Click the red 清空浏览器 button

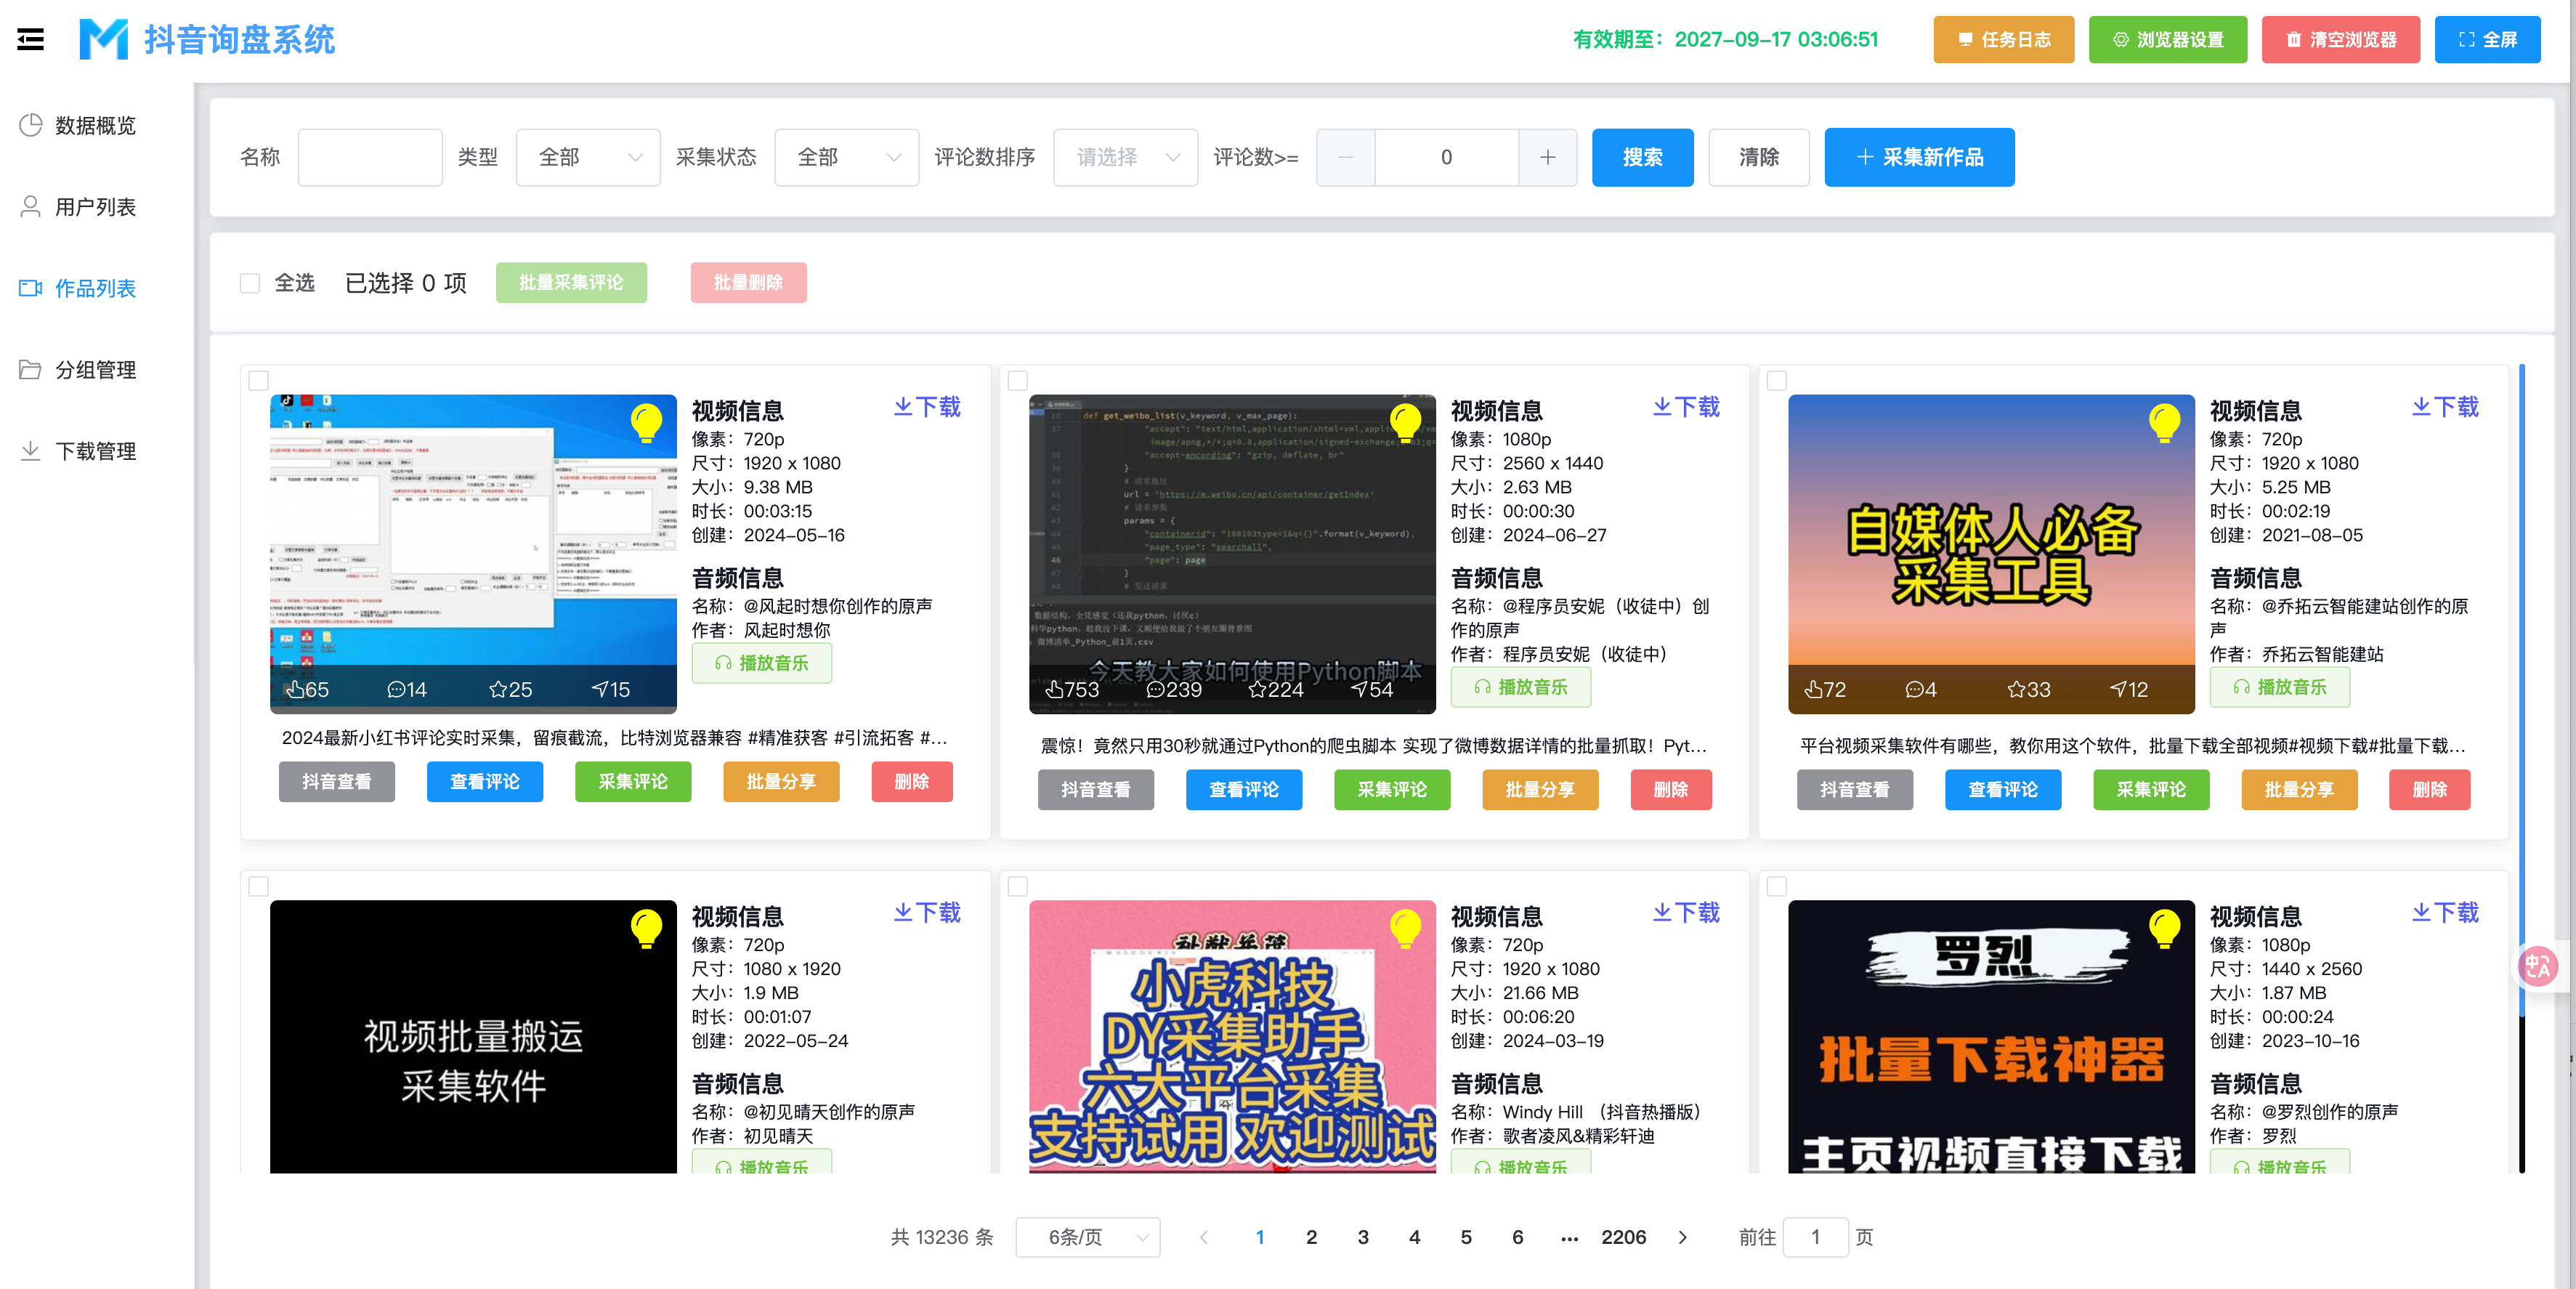coord(2341,39)
